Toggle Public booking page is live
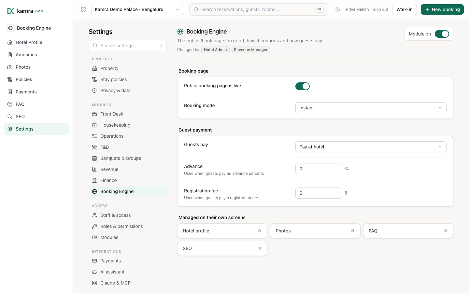Screen dimensions: 469x293 point(303,86)
